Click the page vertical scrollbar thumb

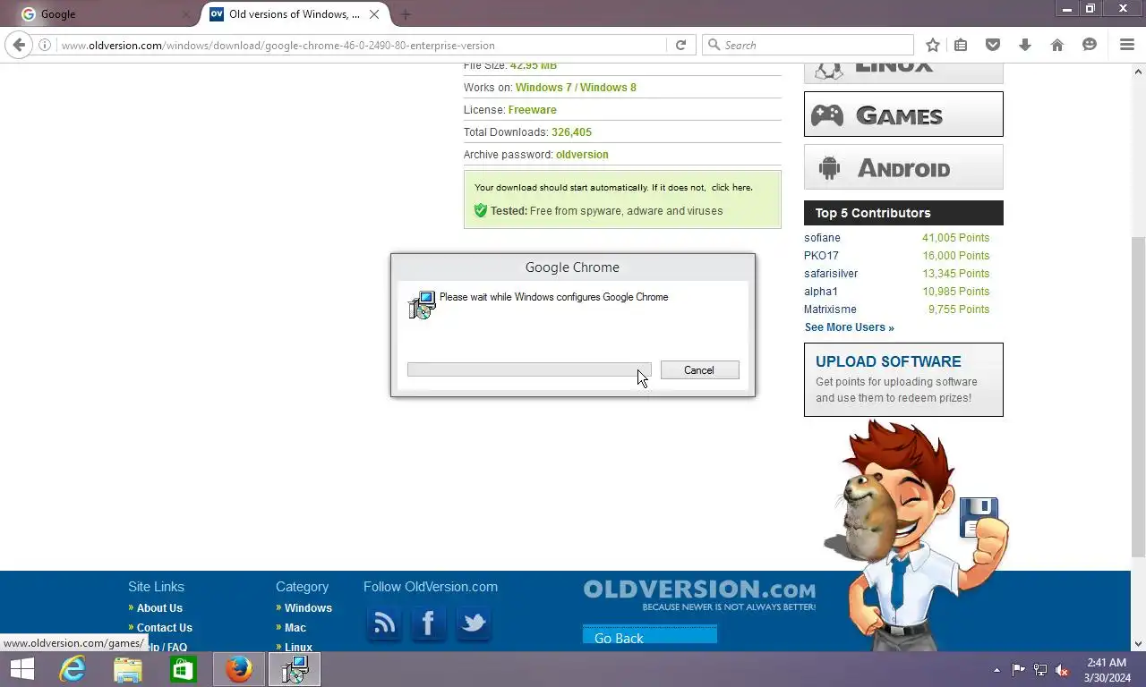[x=1139, y=398]
